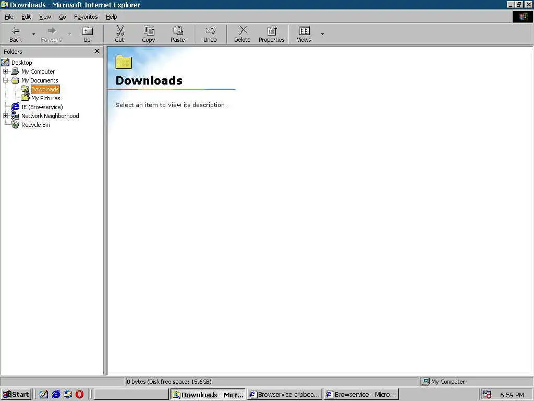The image size is (534, 401).
Task: Select IE (Browservice) in the folder tree
Action: pyautogui.click(x=42, y=107)
